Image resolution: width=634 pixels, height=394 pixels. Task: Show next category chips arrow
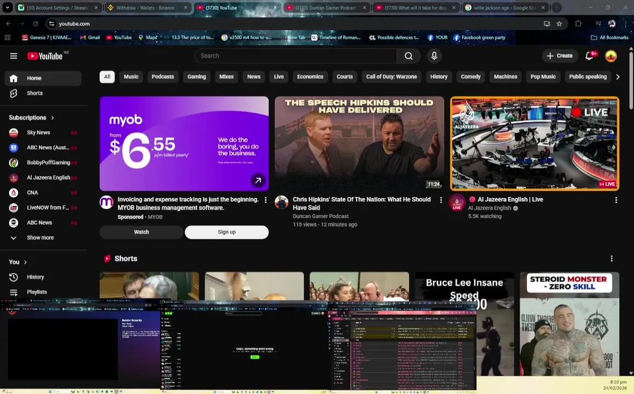click(618, 77)
